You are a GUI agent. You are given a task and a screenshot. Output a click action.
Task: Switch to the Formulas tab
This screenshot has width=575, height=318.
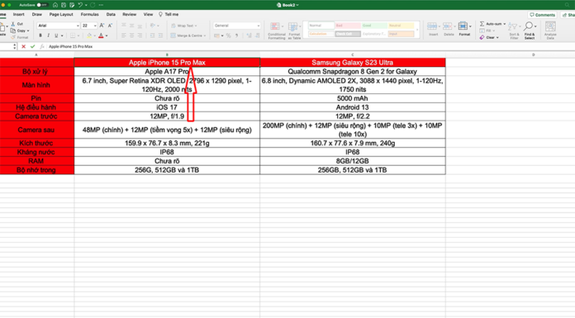89,14
